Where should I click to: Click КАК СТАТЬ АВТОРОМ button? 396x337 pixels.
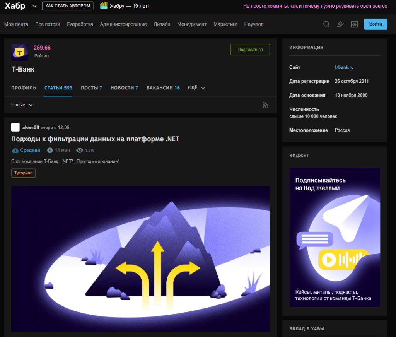tap(68, 6)
